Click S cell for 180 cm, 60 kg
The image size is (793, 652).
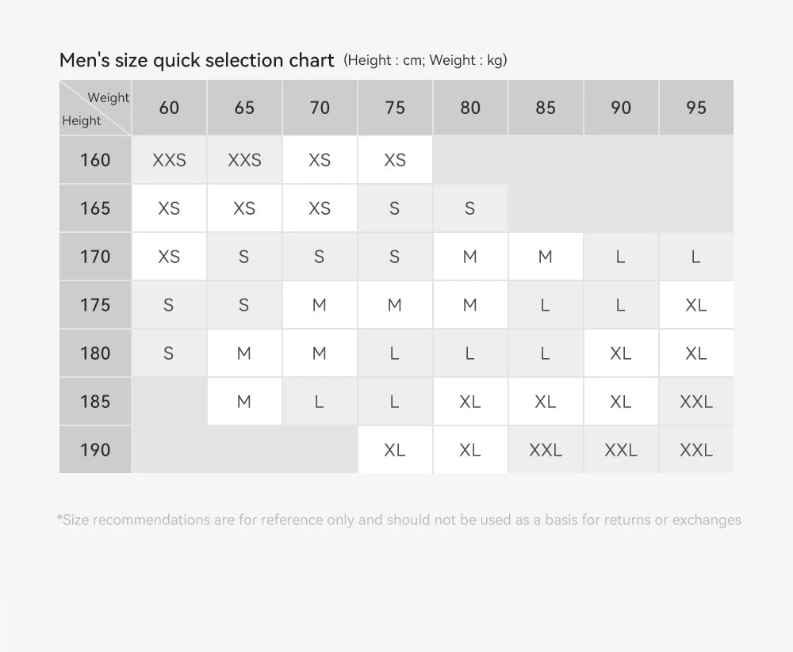pyautogui.click(x=169, y=353)
